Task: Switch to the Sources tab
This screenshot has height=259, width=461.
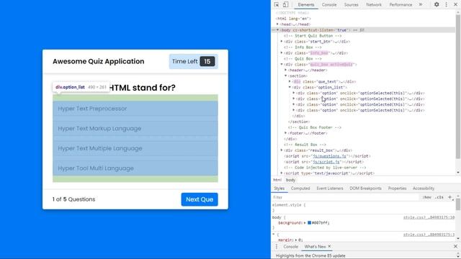Action: 351,5
